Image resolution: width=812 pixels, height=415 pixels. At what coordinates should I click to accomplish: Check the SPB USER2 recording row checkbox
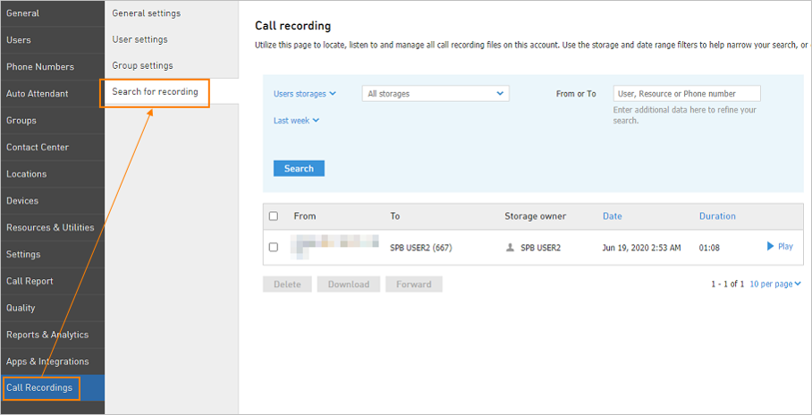274,248
